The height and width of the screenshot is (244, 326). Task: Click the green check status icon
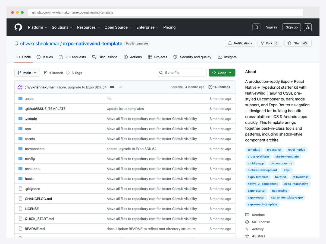click(121, 87)
